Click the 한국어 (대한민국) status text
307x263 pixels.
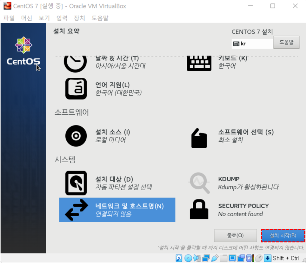pyautogui.click(x=118, y=93)
